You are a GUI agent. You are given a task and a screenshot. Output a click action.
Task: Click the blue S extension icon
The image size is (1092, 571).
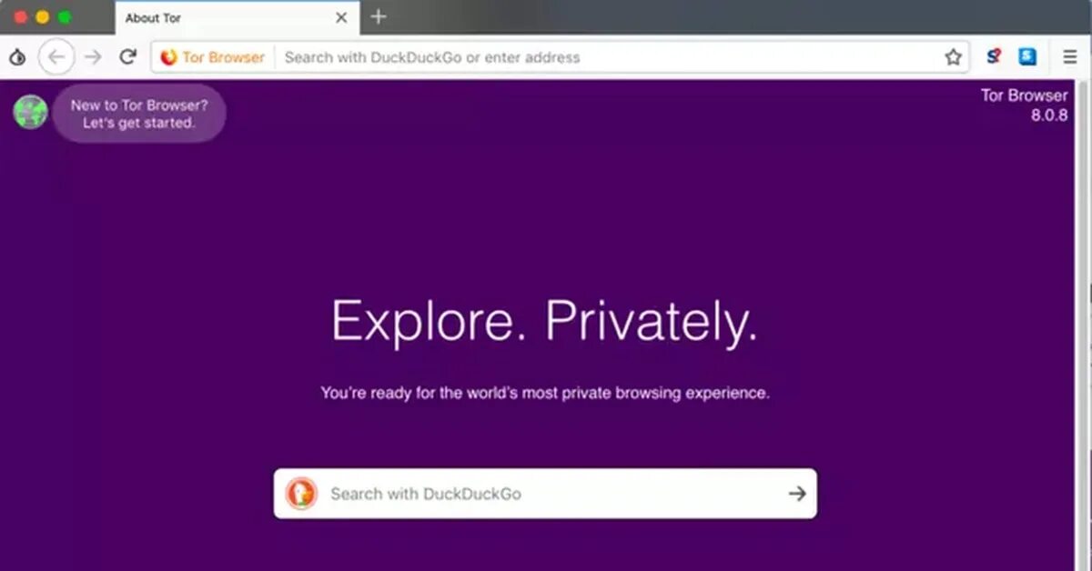coord(1027,56)
